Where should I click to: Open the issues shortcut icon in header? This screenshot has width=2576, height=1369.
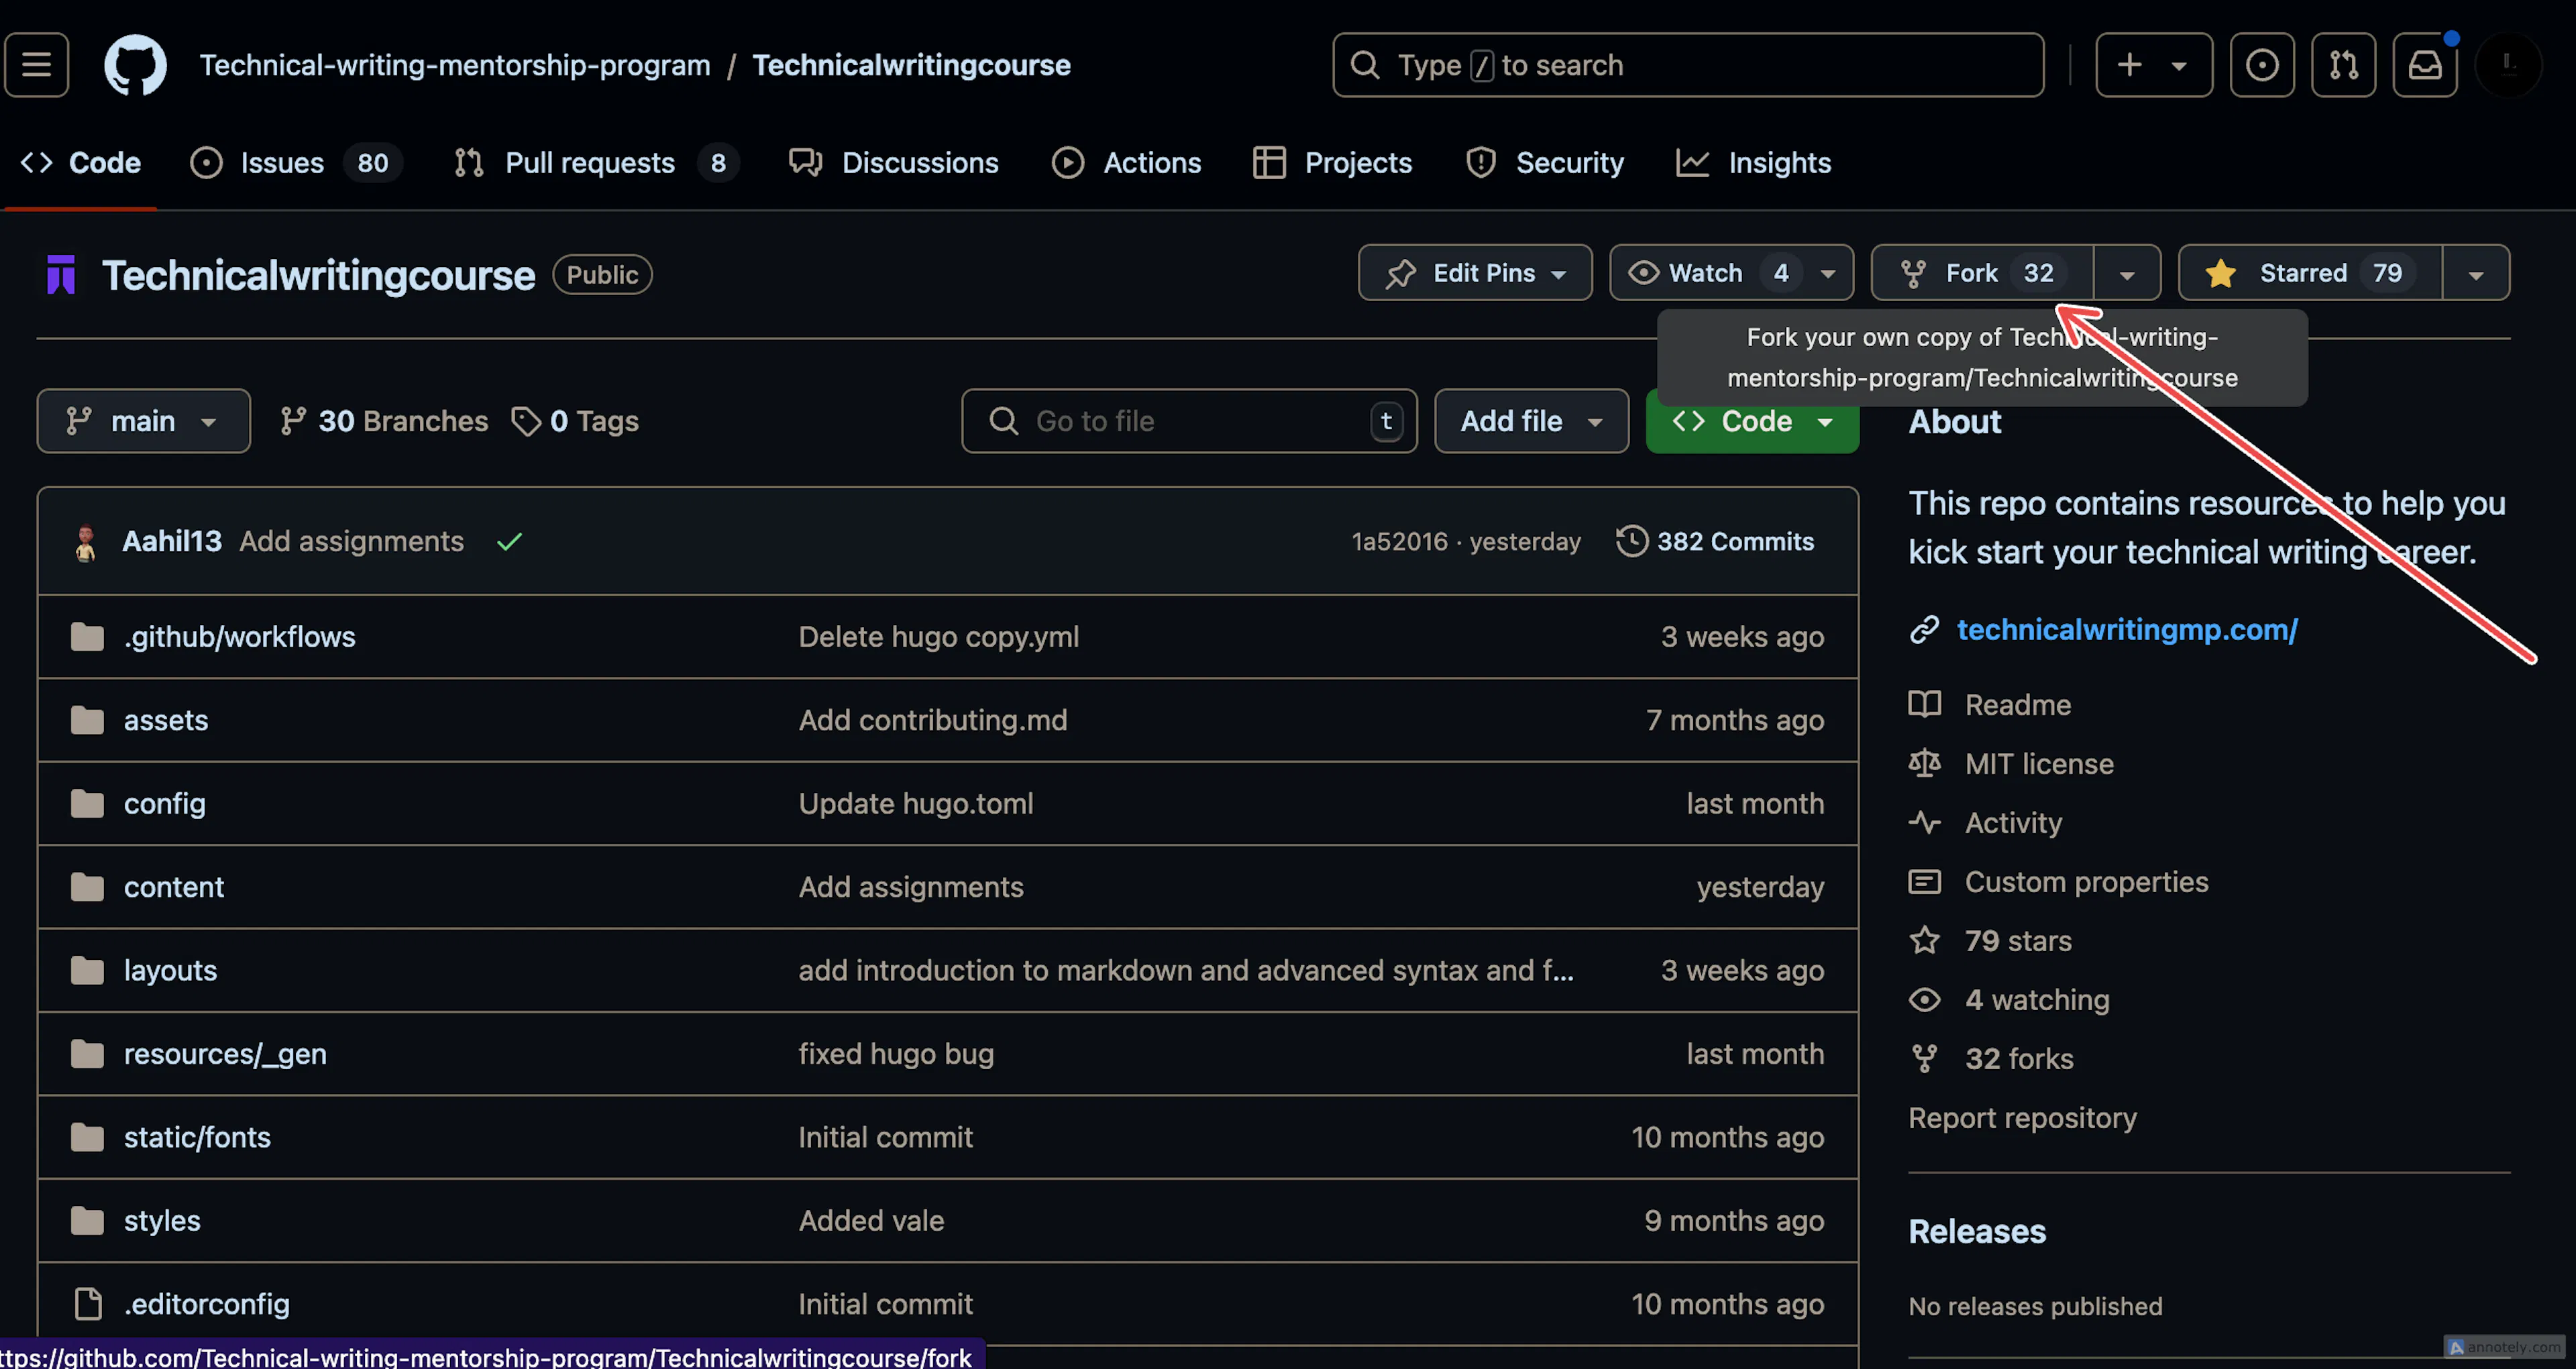tap(2262, 65)
